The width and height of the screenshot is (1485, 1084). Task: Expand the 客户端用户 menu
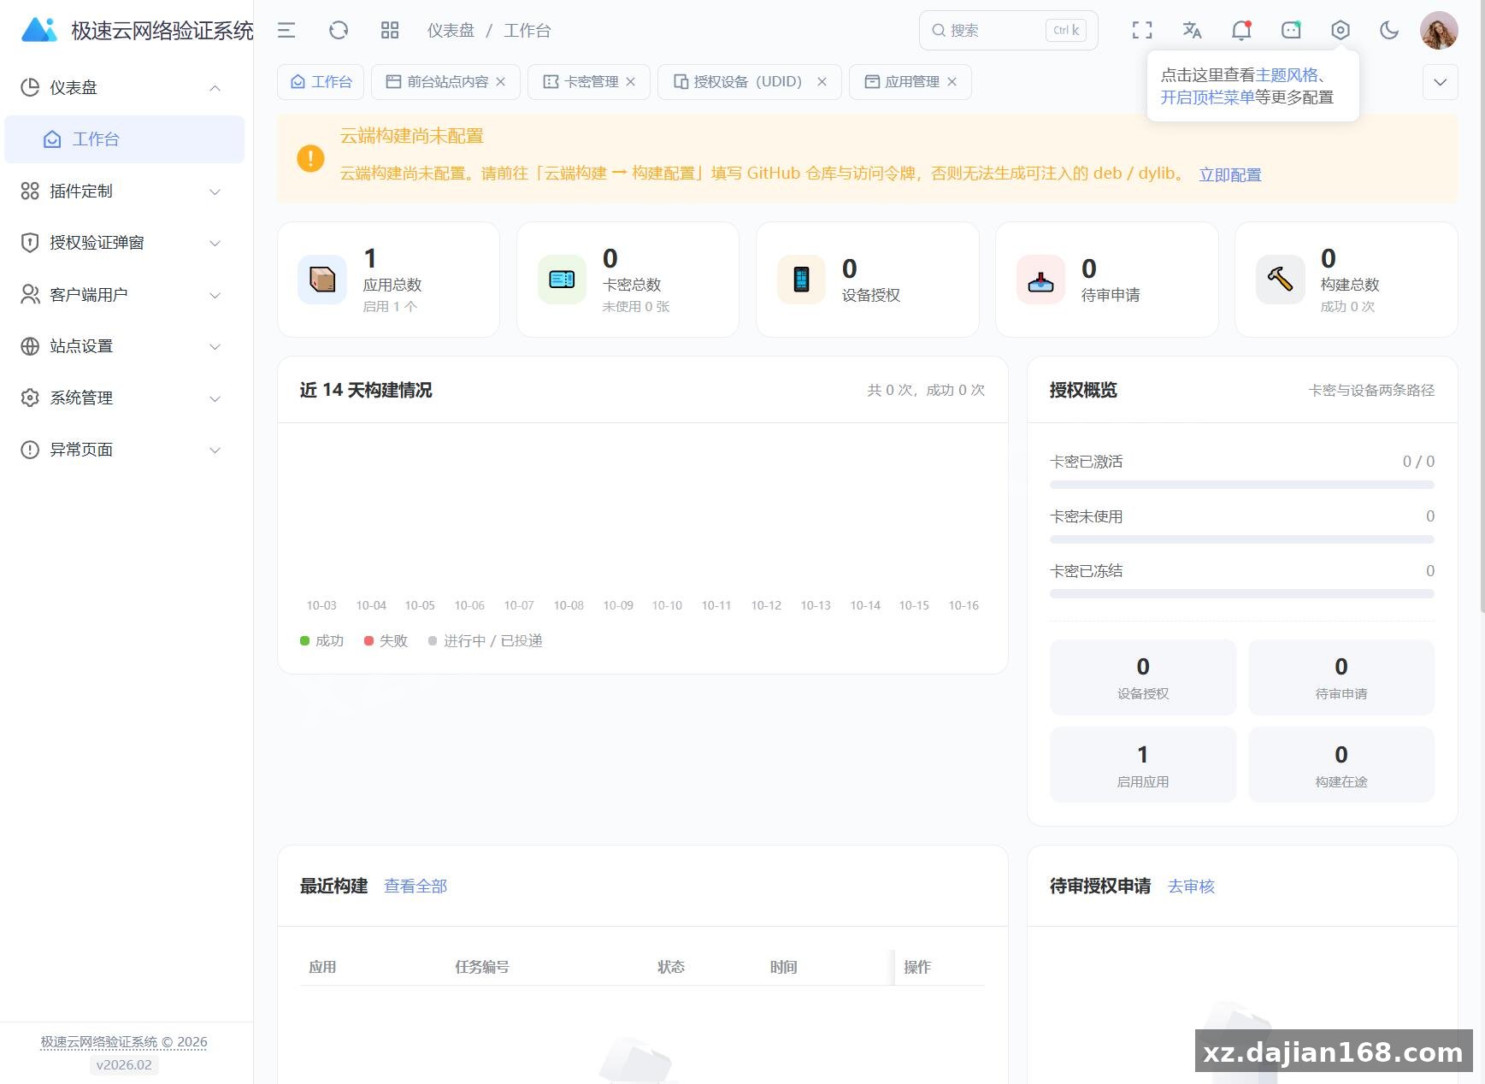pos(124,295)
